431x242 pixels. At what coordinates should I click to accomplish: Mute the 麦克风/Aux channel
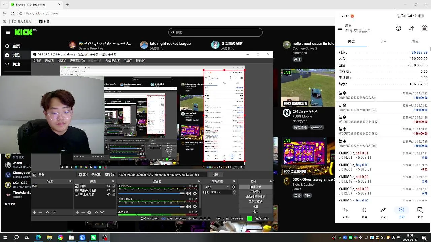pos(189,193)
